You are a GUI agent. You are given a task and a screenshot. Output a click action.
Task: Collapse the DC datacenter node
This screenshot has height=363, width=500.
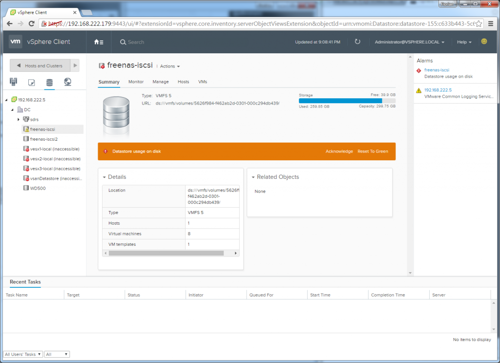click(x=13, y=109)
